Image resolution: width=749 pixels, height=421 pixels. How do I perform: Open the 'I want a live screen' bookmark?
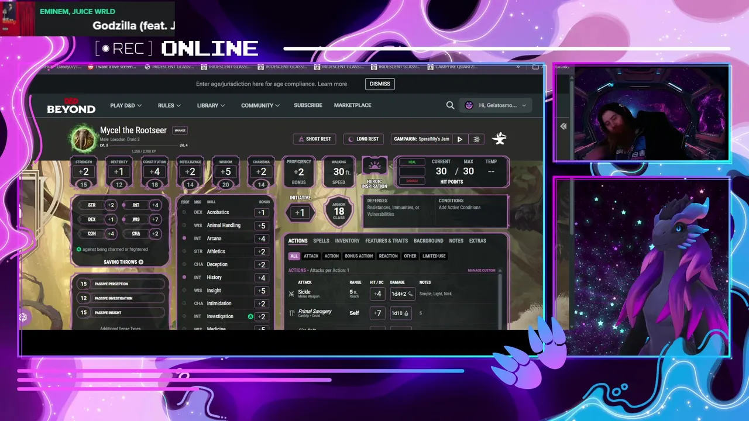click(112, 67)
